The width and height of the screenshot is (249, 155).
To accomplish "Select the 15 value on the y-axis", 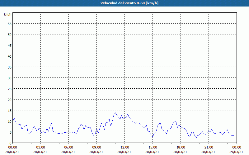I will 10,110.
